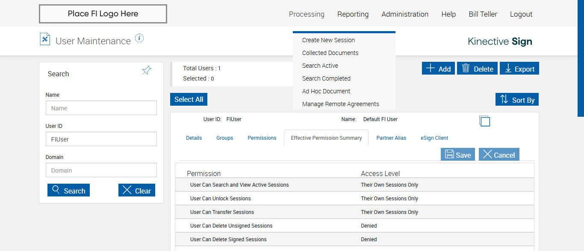
Task: Add a new user
Action: click(438, 69)
